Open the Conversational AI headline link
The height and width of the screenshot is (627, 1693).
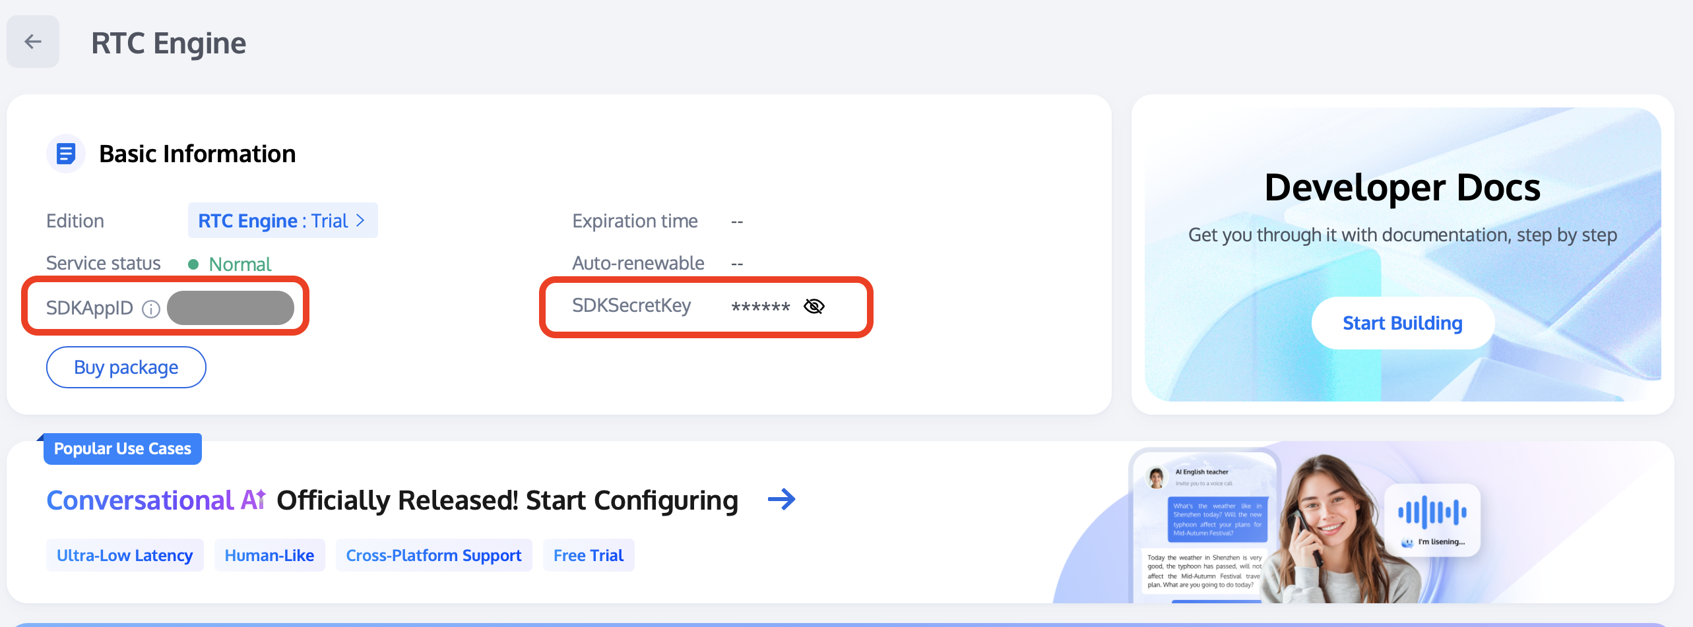coord(393,500)
